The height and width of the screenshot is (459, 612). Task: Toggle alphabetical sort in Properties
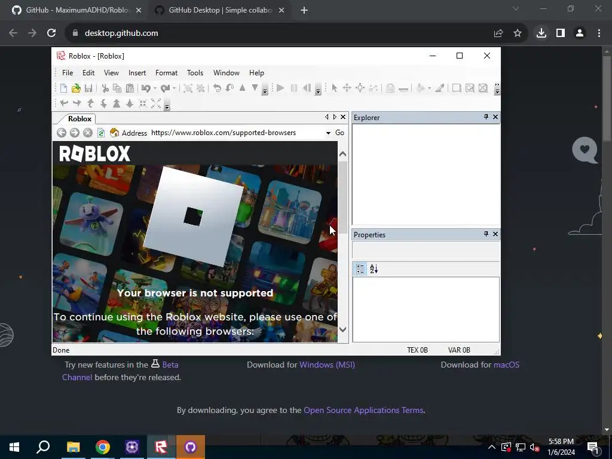[x=374, y=268]
